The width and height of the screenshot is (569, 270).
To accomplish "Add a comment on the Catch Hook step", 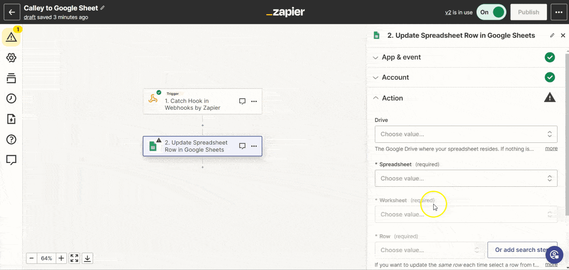I will pyautogui.click(x=242, y=101).
